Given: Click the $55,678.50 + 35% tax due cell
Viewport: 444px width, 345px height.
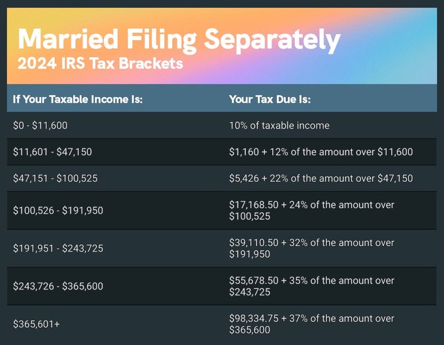Looking at the screenshot, I should coord(312,286).
